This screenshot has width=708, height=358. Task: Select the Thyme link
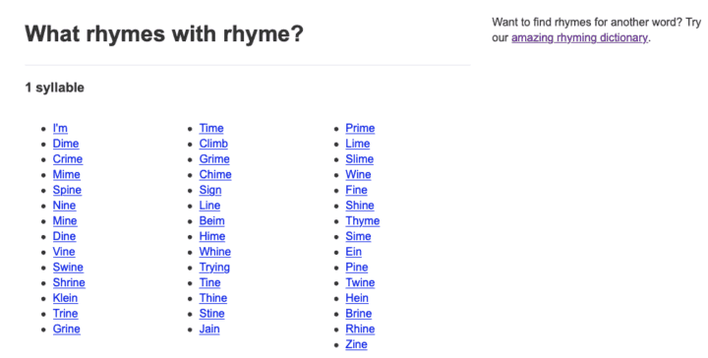(x=363, y=221)
